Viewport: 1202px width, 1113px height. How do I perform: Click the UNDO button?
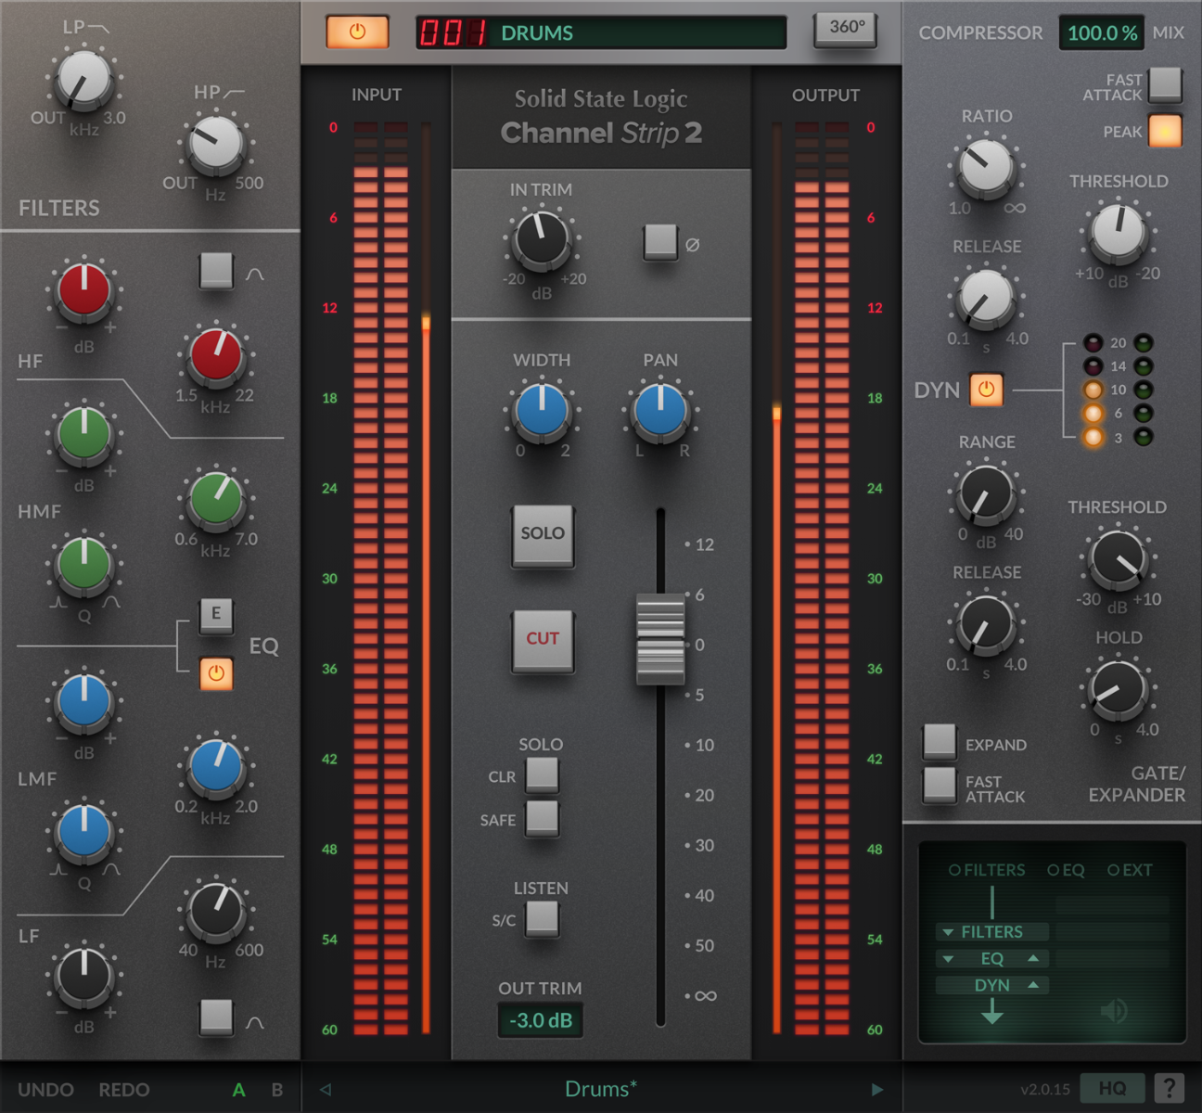click(46, 1089)
